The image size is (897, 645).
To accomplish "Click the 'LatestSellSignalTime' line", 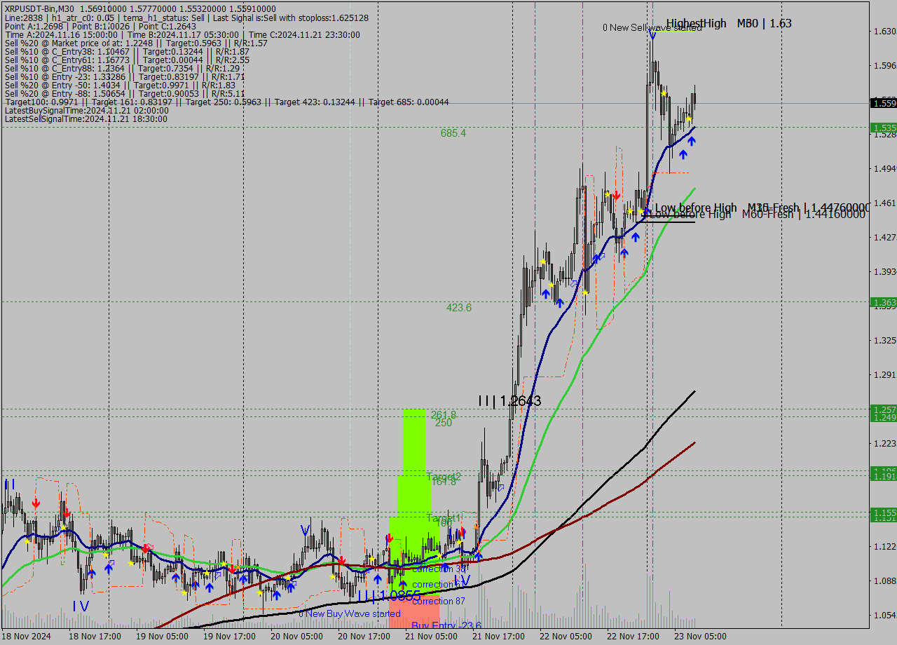I will click(x=85, y=118).
